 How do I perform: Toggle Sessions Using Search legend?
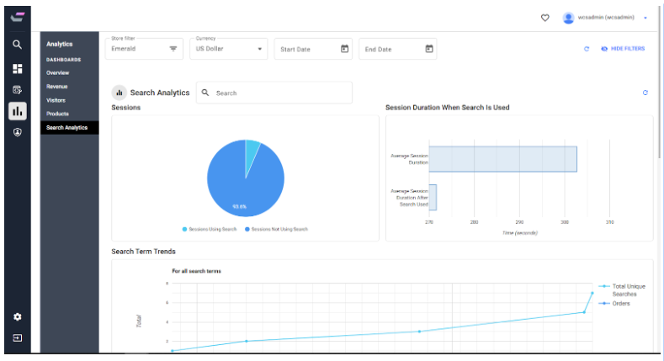(x=210, y=230)
